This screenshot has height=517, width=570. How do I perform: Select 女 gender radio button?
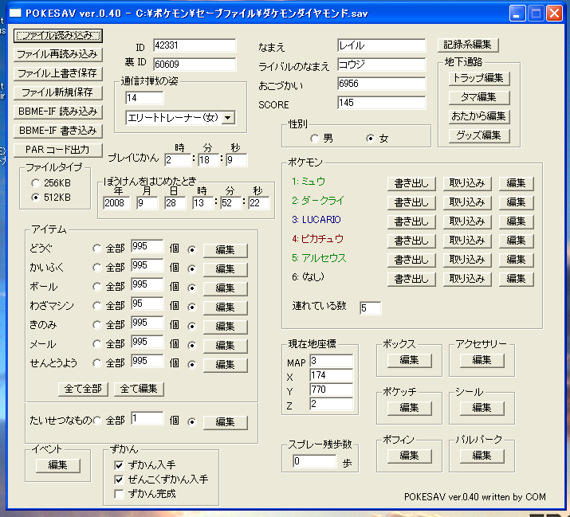pos(370,139)
